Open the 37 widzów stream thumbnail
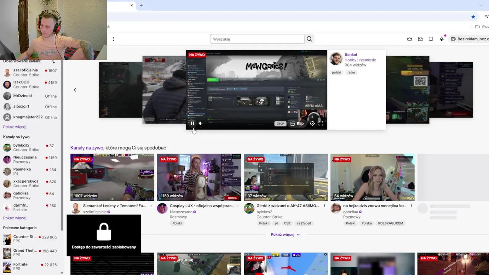Image resolution: width=489 pixels, height=275 pixels. click(286, 177)
